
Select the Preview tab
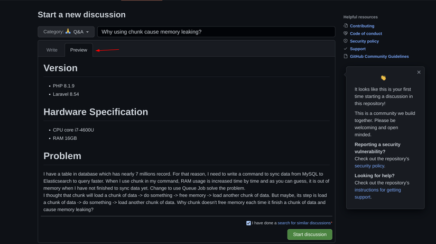pyautogui.click(x=79, y=50)
